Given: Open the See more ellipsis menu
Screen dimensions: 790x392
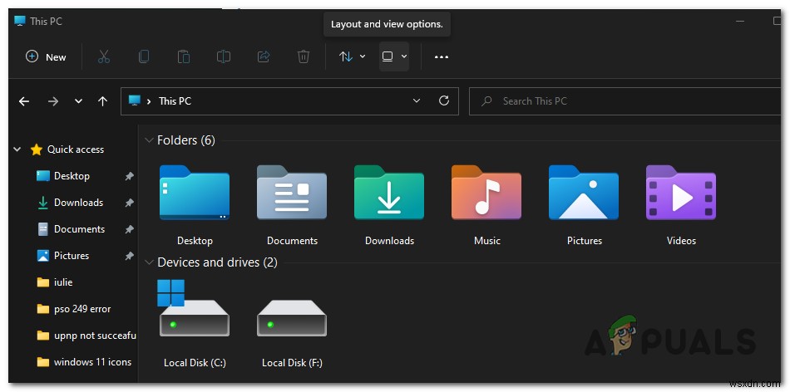Looking at the screenshot, I should tap(442, 56).
